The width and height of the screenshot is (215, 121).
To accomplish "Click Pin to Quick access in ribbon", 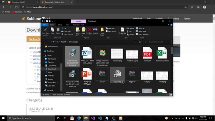I will click(x=45, y=32).
